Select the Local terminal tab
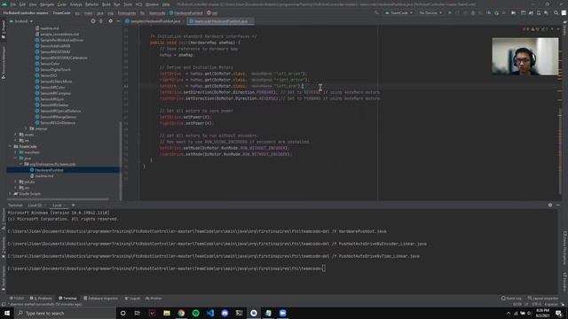The height and width of the screenshot is (319, 568). (x=57, y=205)
